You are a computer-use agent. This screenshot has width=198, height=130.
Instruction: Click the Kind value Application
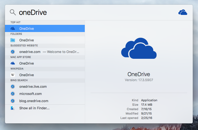tap(149, 100)
